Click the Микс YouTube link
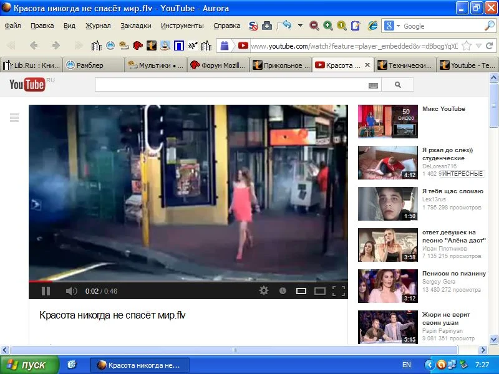This screenshot has width=499, height=374. click(443, 109)
